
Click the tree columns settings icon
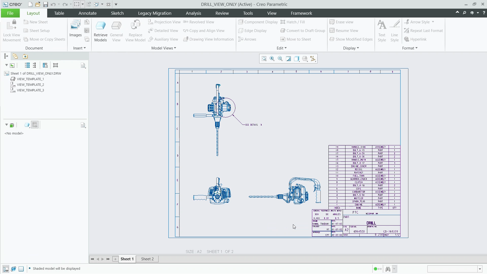click(45, 65)
